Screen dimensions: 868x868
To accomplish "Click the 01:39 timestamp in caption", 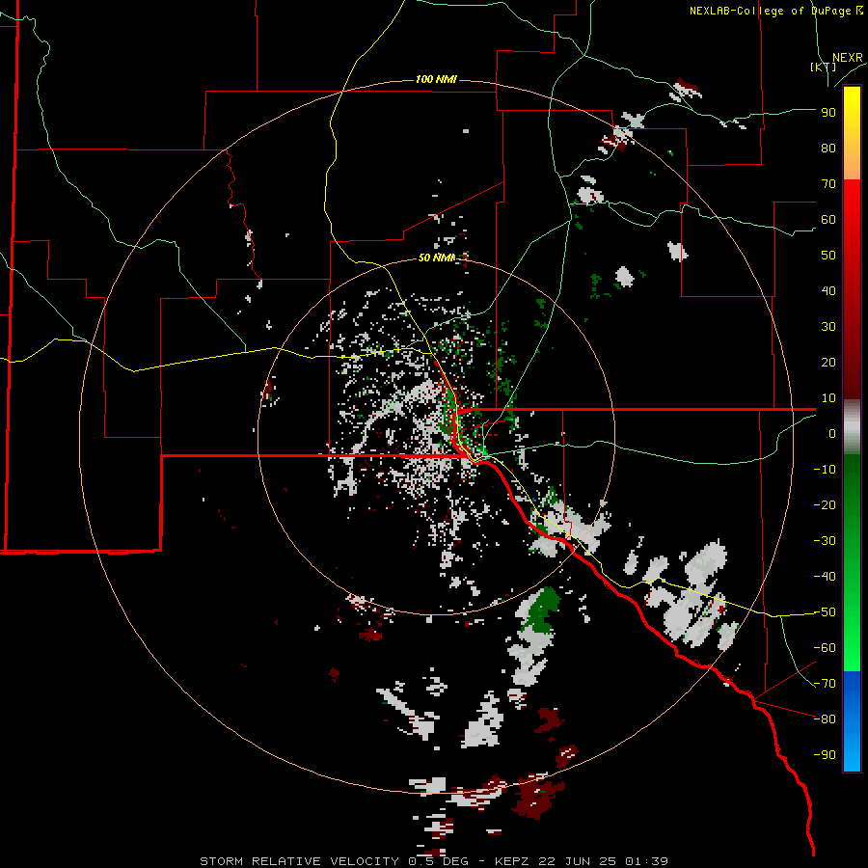I will 646,861.
